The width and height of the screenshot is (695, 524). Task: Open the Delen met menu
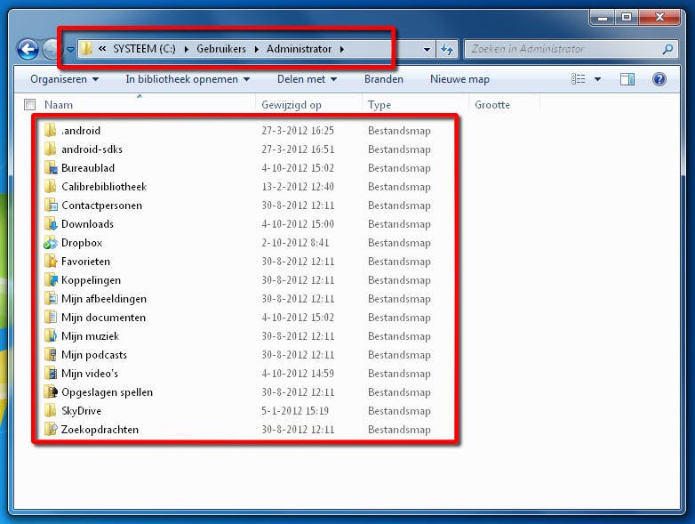pyautogui.click(x=307, y=79)
